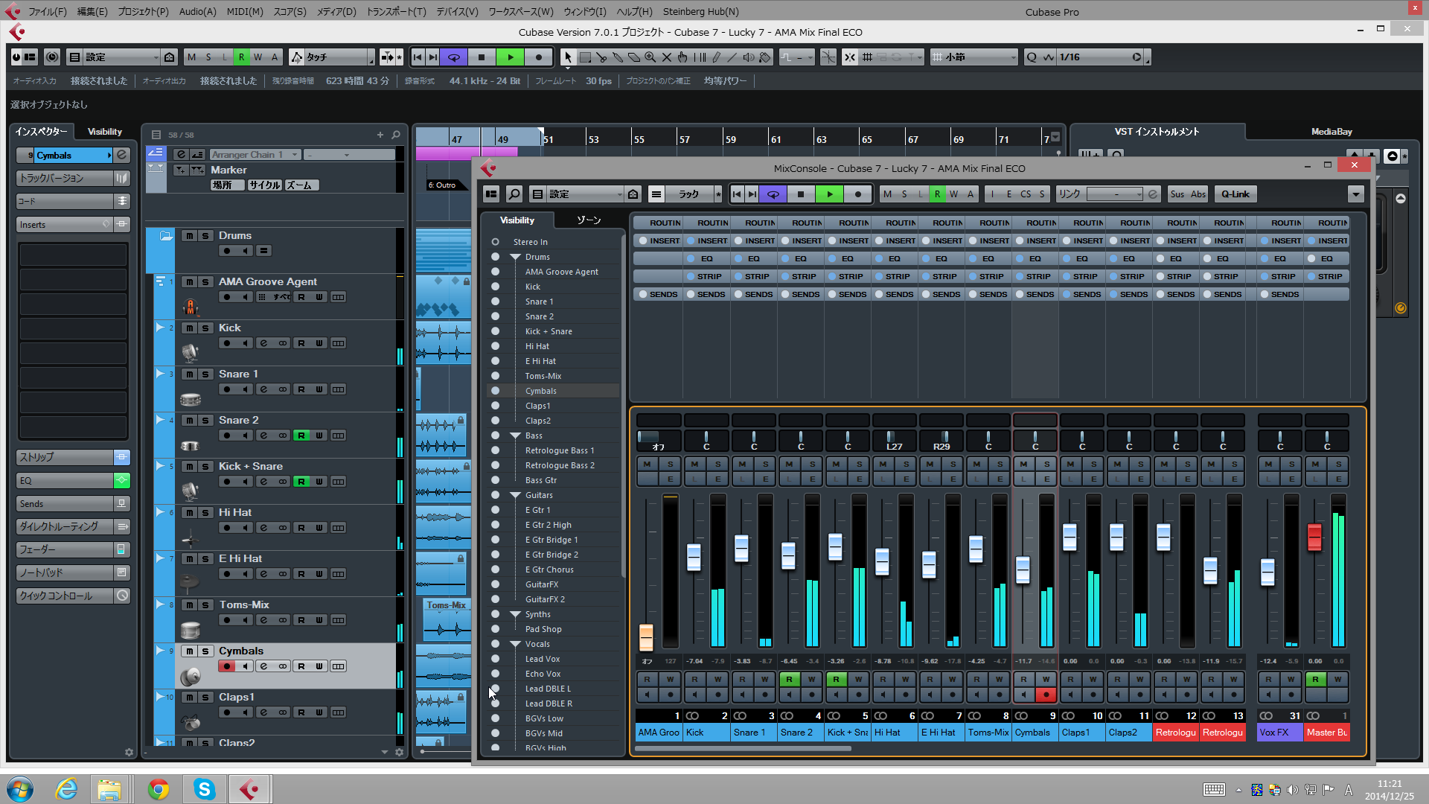Collapse the Bass group in Visibility
The height and width of the screenshot is (804, 1429).
tap(515, 435)
